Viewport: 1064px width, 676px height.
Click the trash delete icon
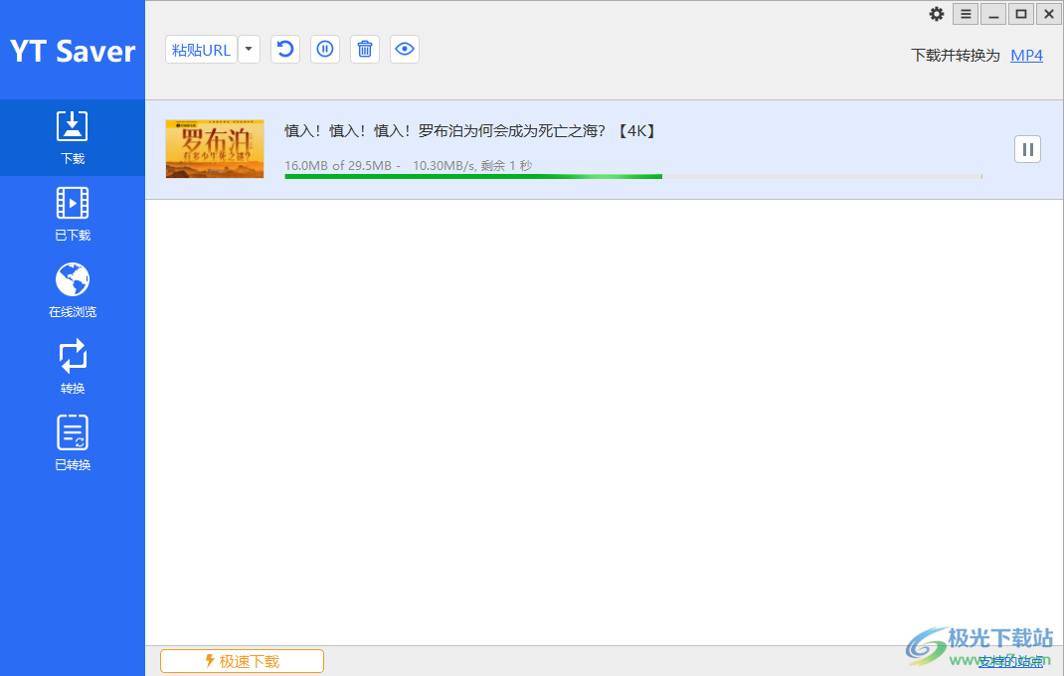pyautogui.click(x=364, y=49)
